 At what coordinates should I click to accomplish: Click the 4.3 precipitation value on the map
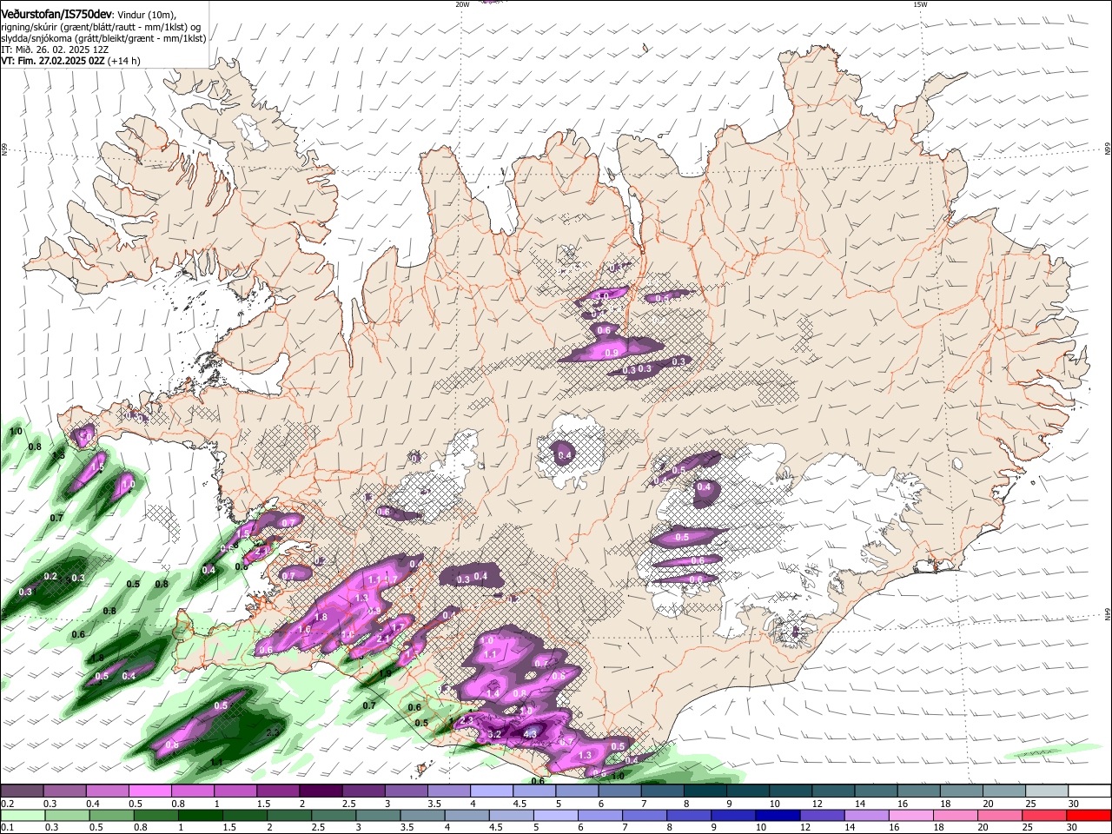531,734
